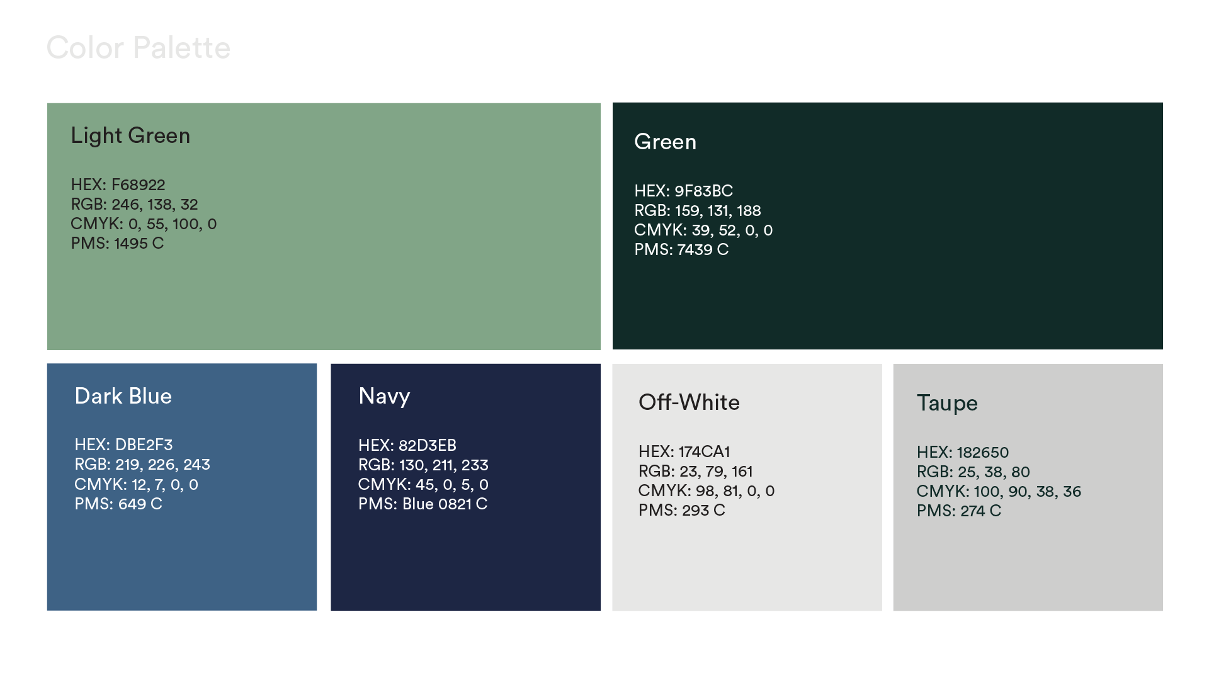Click RGB: 246, 138, 32 line
This screenshot has height=680, width=1209.
[x=134, y=204]
